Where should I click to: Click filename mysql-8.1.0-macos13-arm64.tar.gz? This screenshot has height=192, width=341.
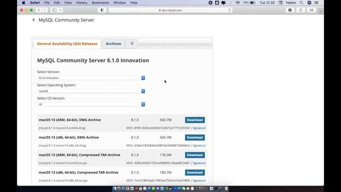63,163
